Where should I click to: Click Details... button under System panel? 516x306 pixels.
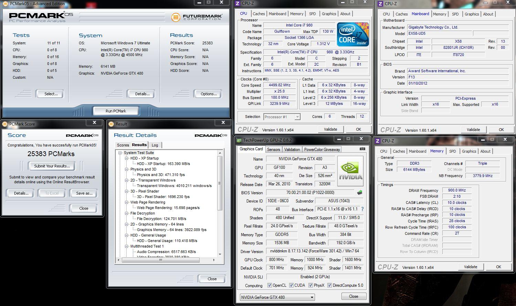click(142, 94)
